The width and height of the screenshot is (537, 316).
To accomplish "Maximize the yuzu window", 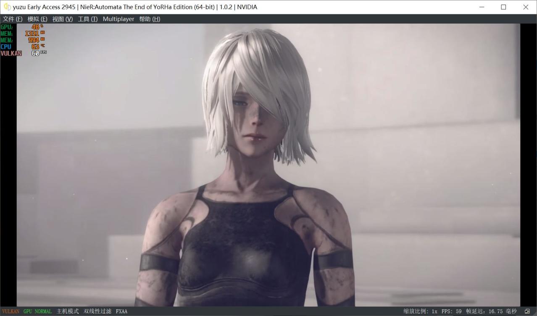I will coord(503,7).
